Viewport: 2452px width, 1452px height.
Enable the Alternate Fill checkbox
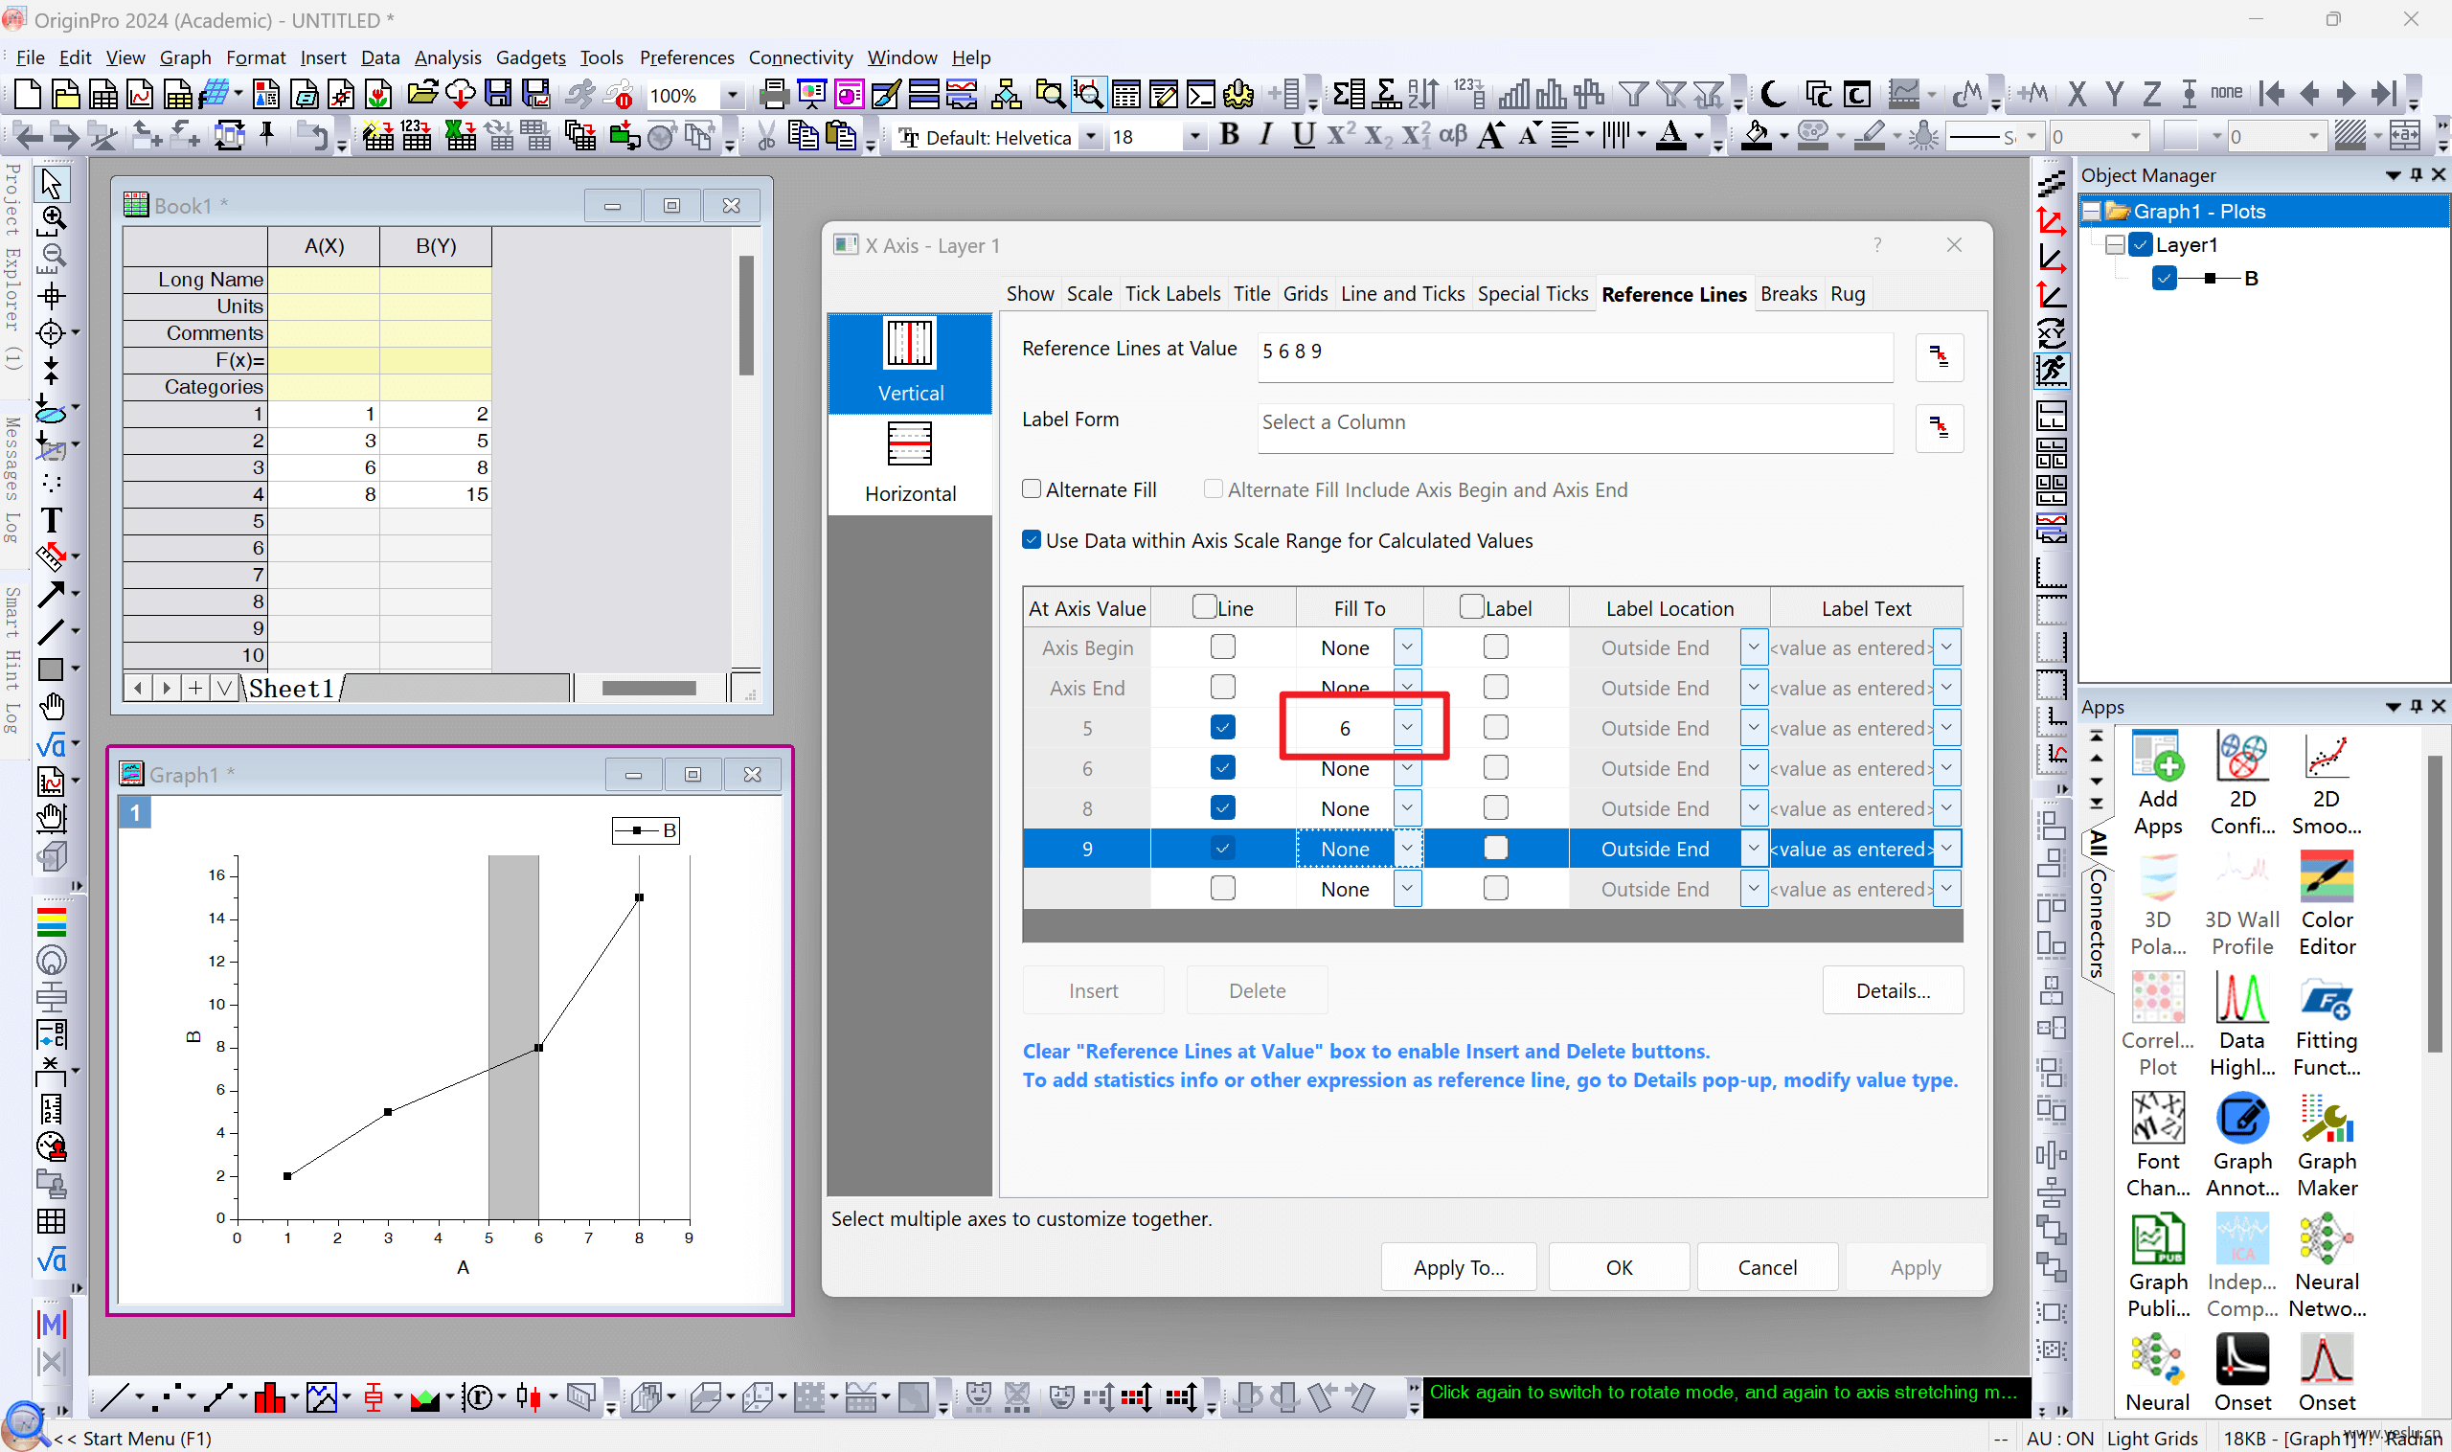click(1032, 488)
